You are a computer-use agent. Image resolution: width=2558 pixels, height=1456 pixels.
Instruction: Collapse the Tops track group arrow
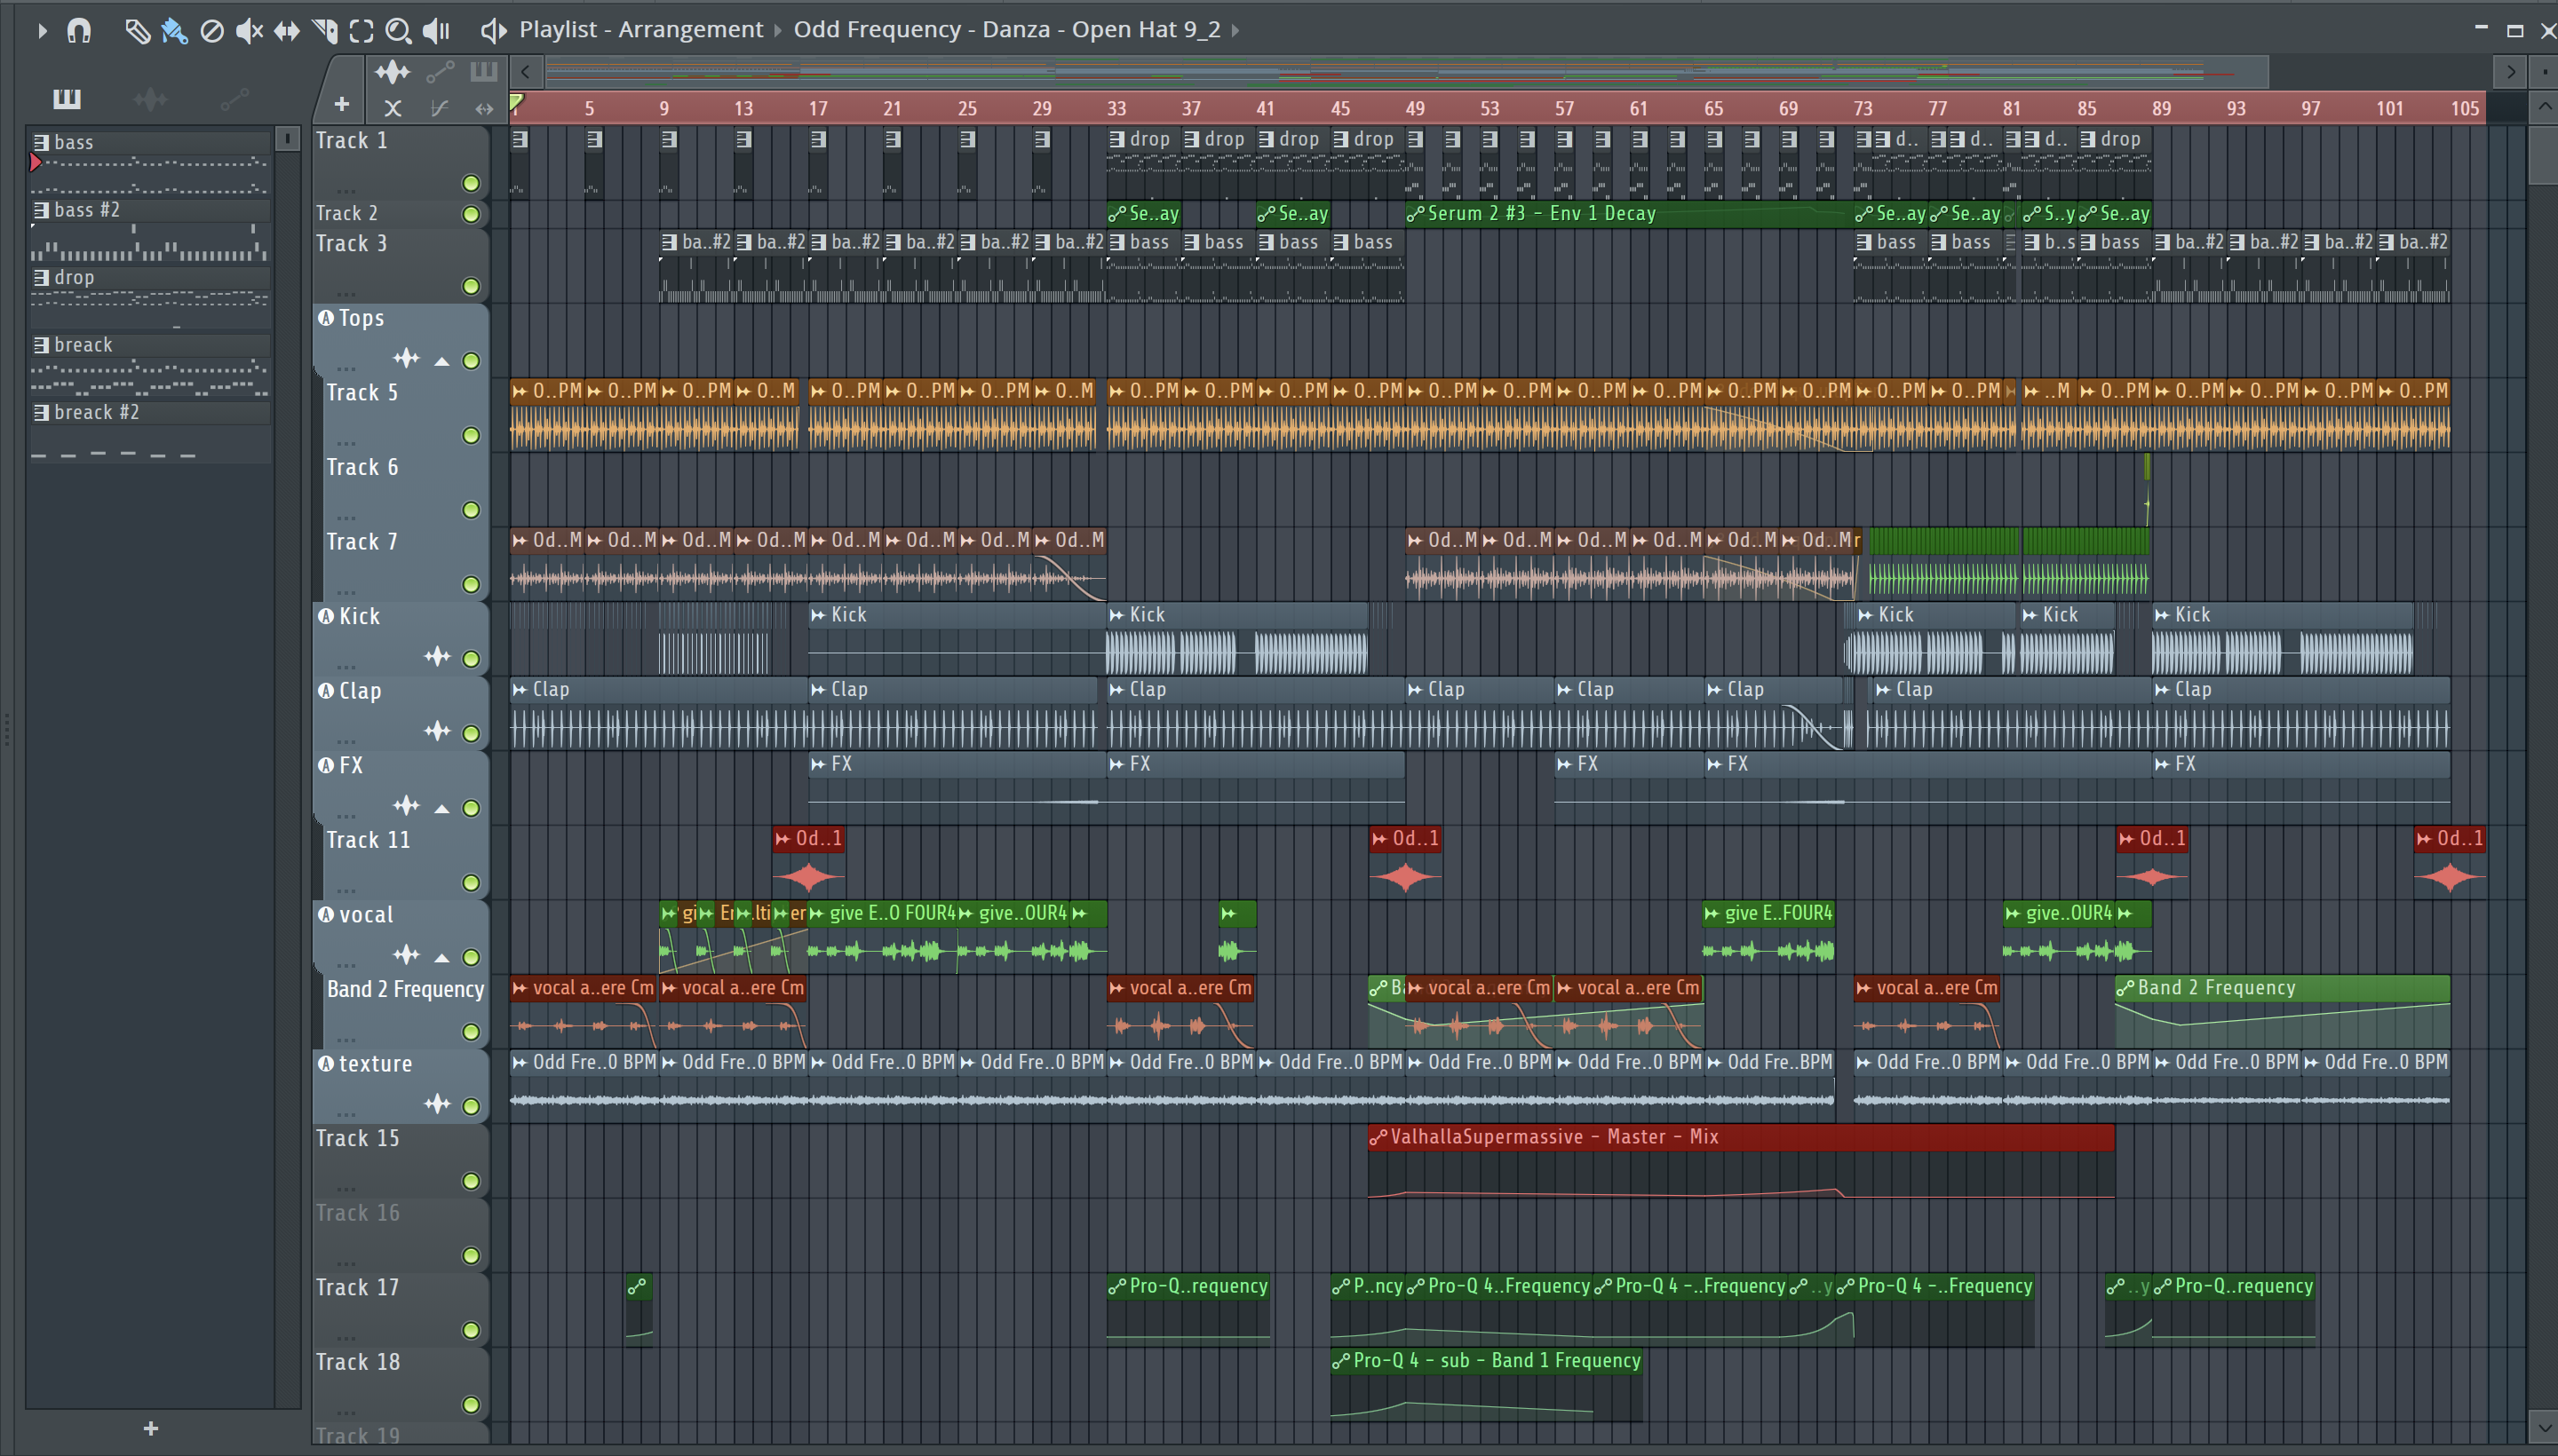(x=441, y=361)
